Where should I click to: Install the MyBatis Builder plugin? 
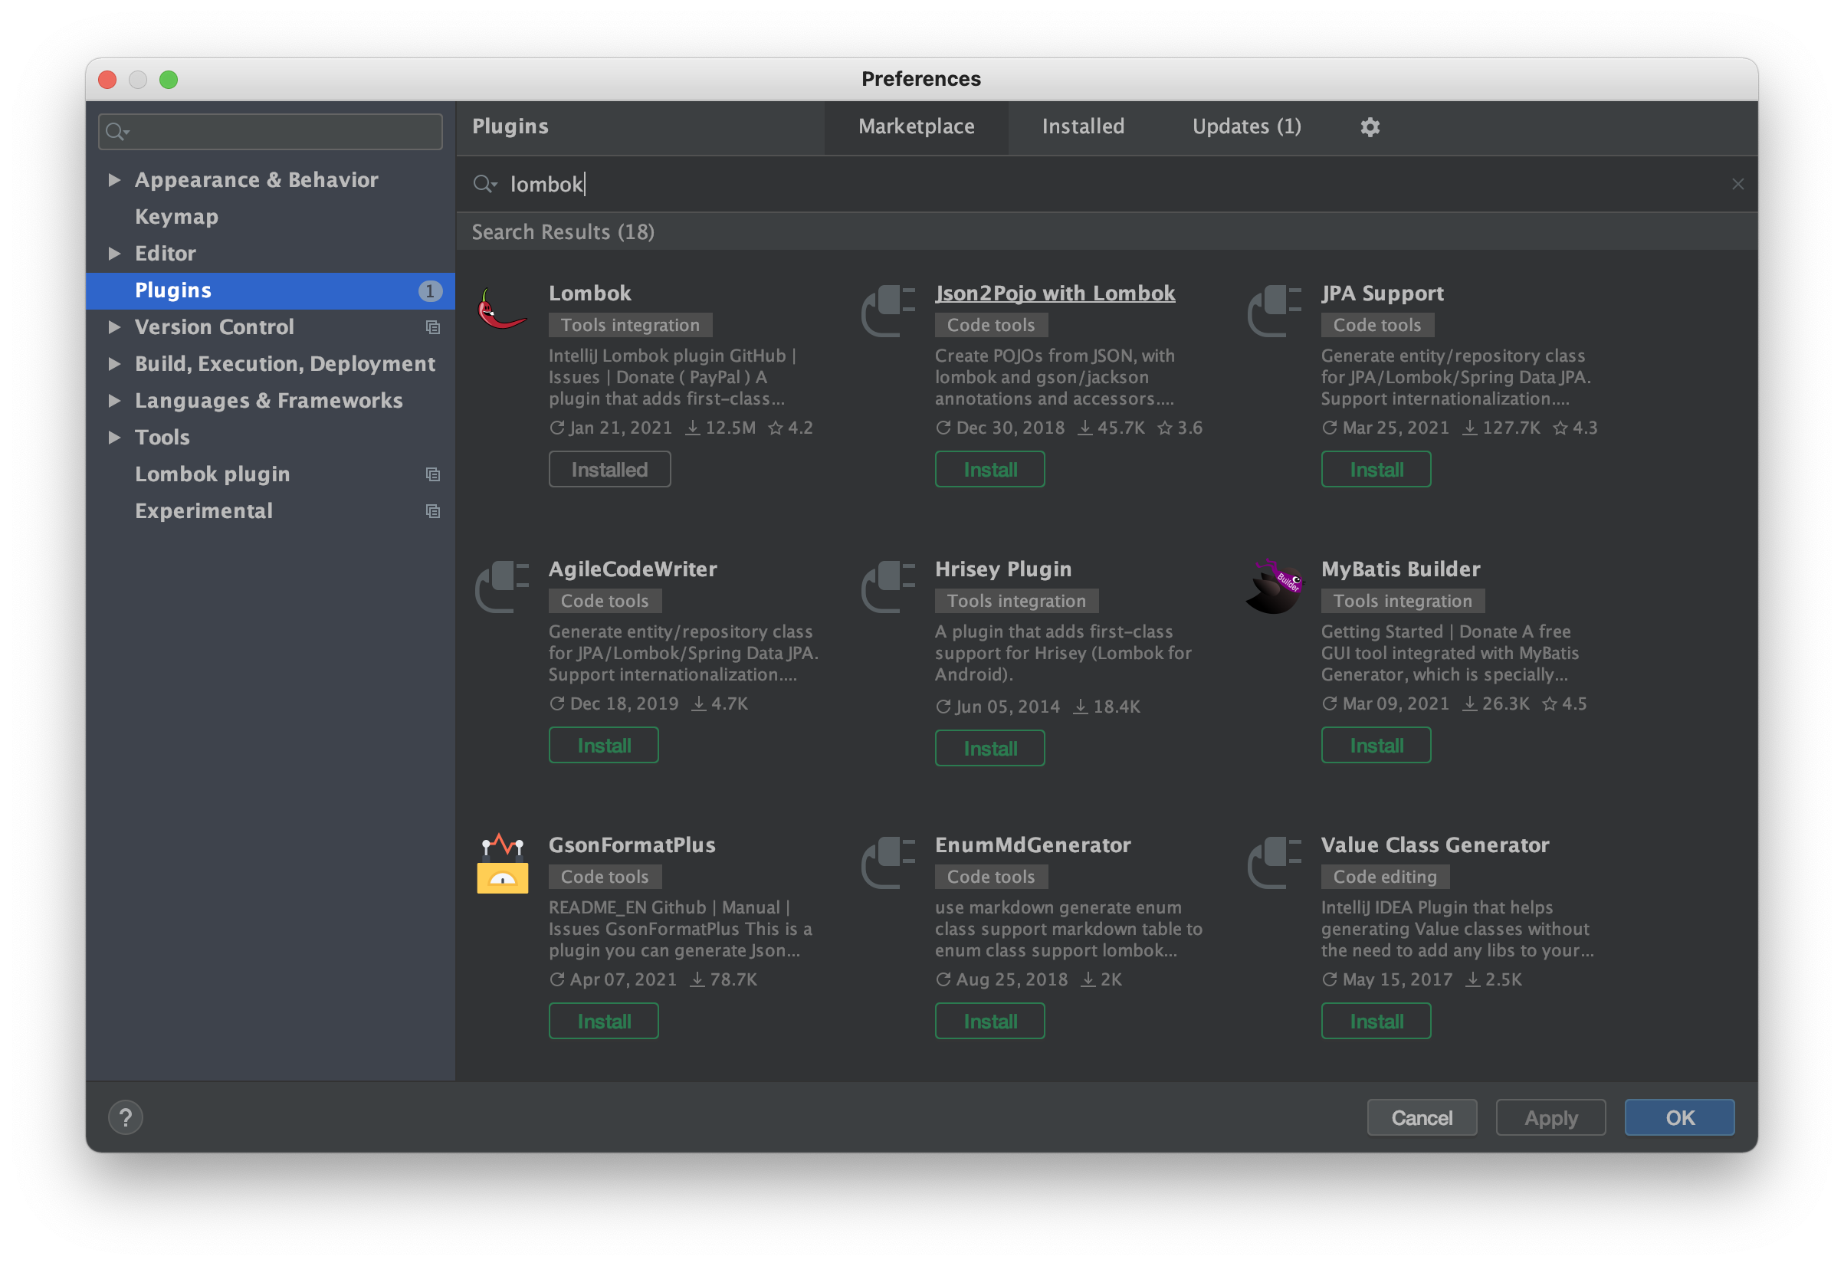pyautogui.click(x=1375, y=746)
